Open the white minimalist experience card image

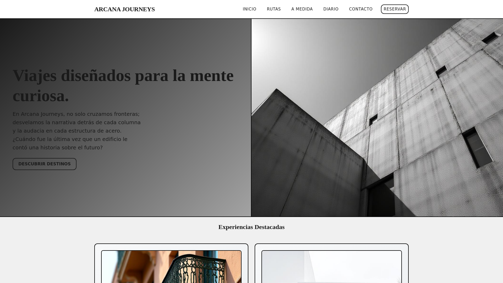click(x=332, y=267)
